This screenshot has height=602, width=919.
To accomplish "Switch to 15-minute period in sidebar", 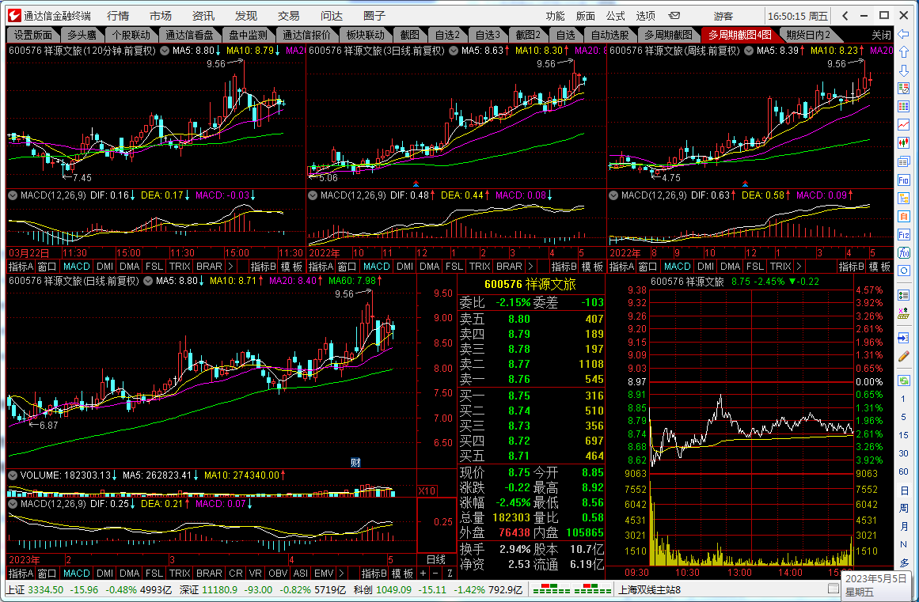I will click(x=903, y=435).
